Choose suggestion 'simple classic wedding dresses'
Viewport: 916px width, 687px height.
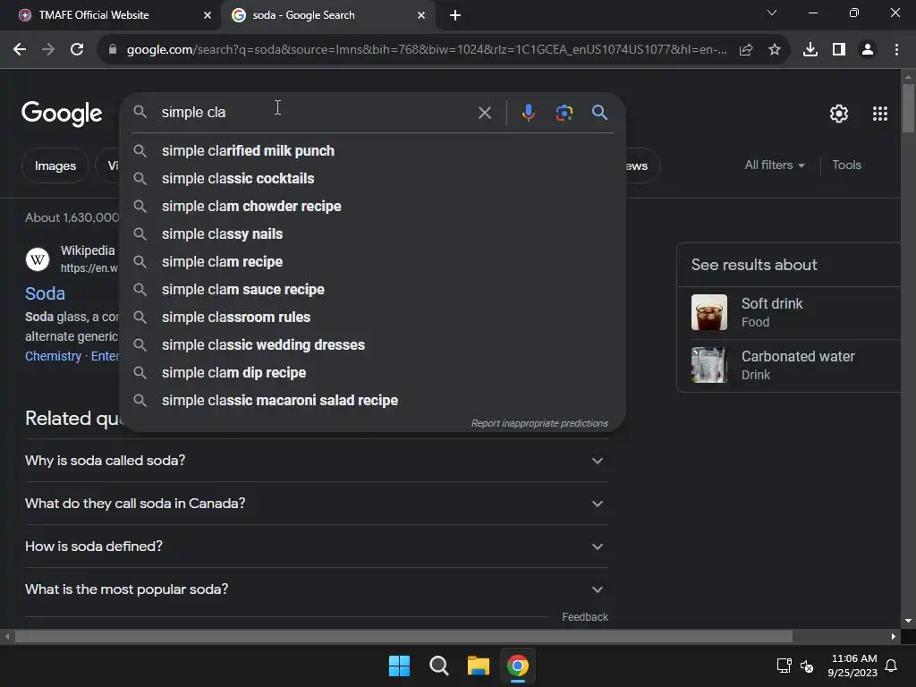pyautogui.click(x=372, y=345)
